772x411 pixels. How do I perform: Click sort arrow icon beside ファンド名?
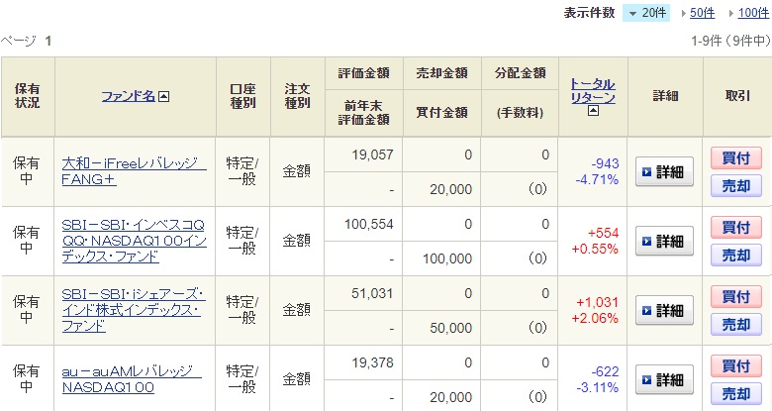164,97
